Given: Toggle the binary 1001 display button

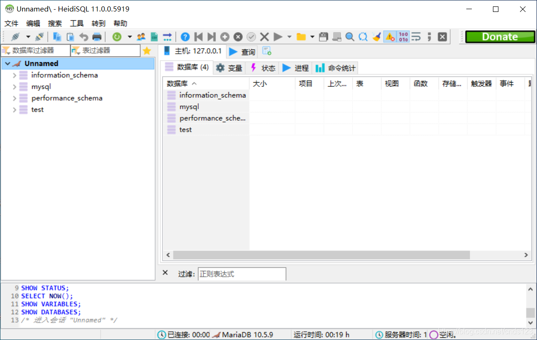Looking at the screenshot, I should point(403,37).
